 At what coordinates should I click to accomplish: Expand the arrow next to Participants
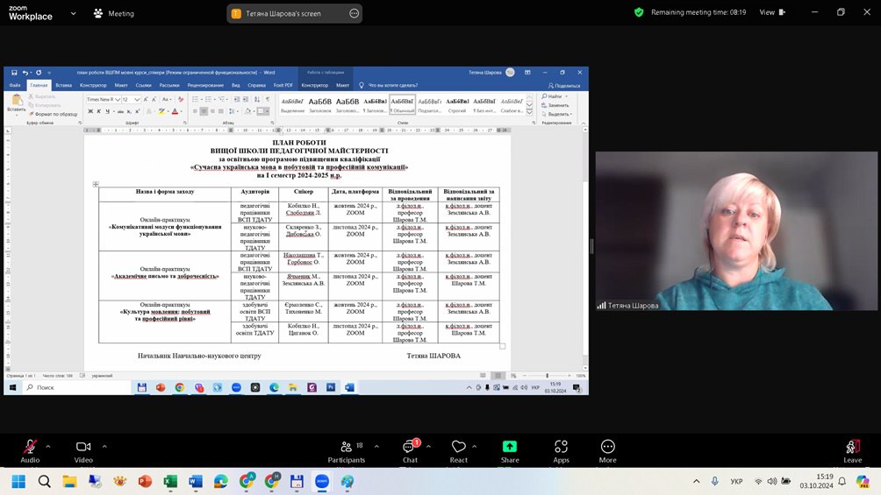point(376,446)
